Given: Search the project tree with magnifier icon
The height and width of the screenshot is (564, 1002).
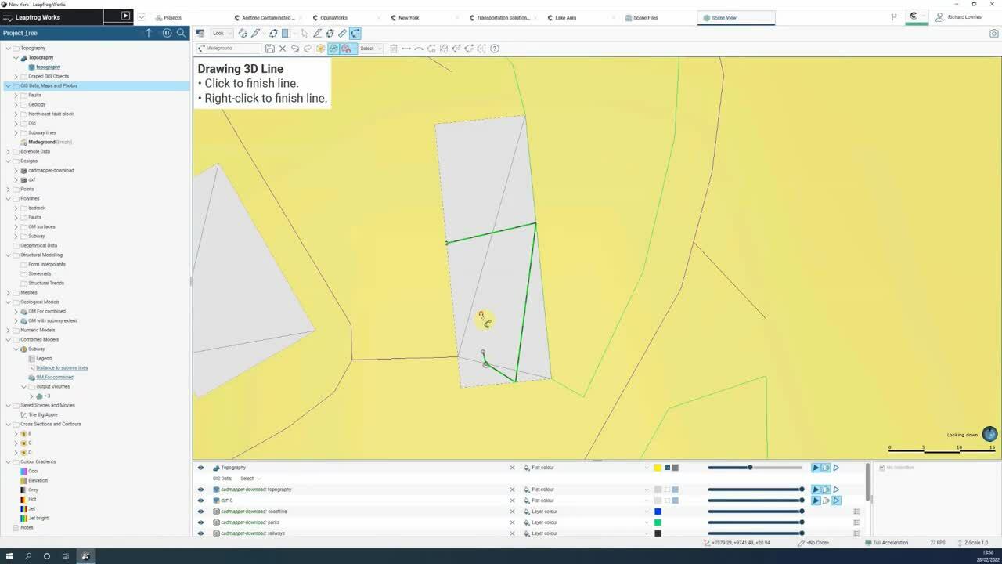Looking at the screenshot, I should click(x=181, y=33).
